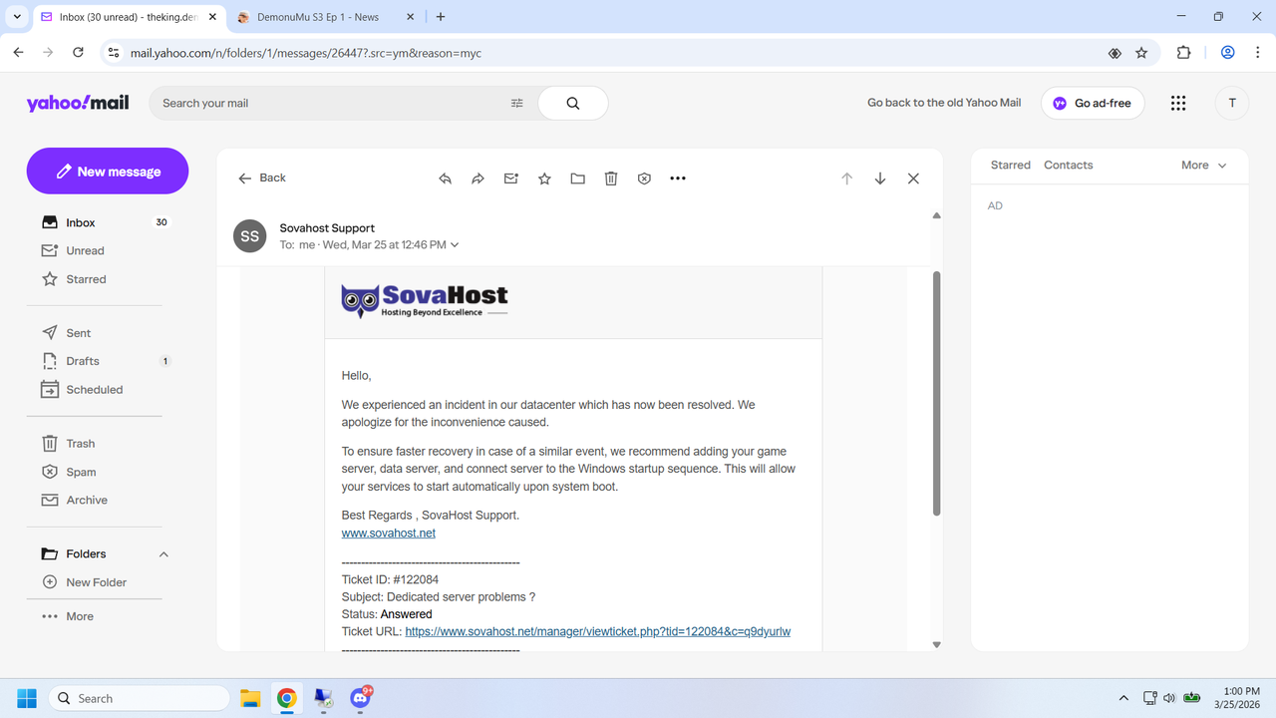Open the Ticket URL viewticket link
Screen dimensions: 1276x718
pyautogui.click(x=598, y=631)
